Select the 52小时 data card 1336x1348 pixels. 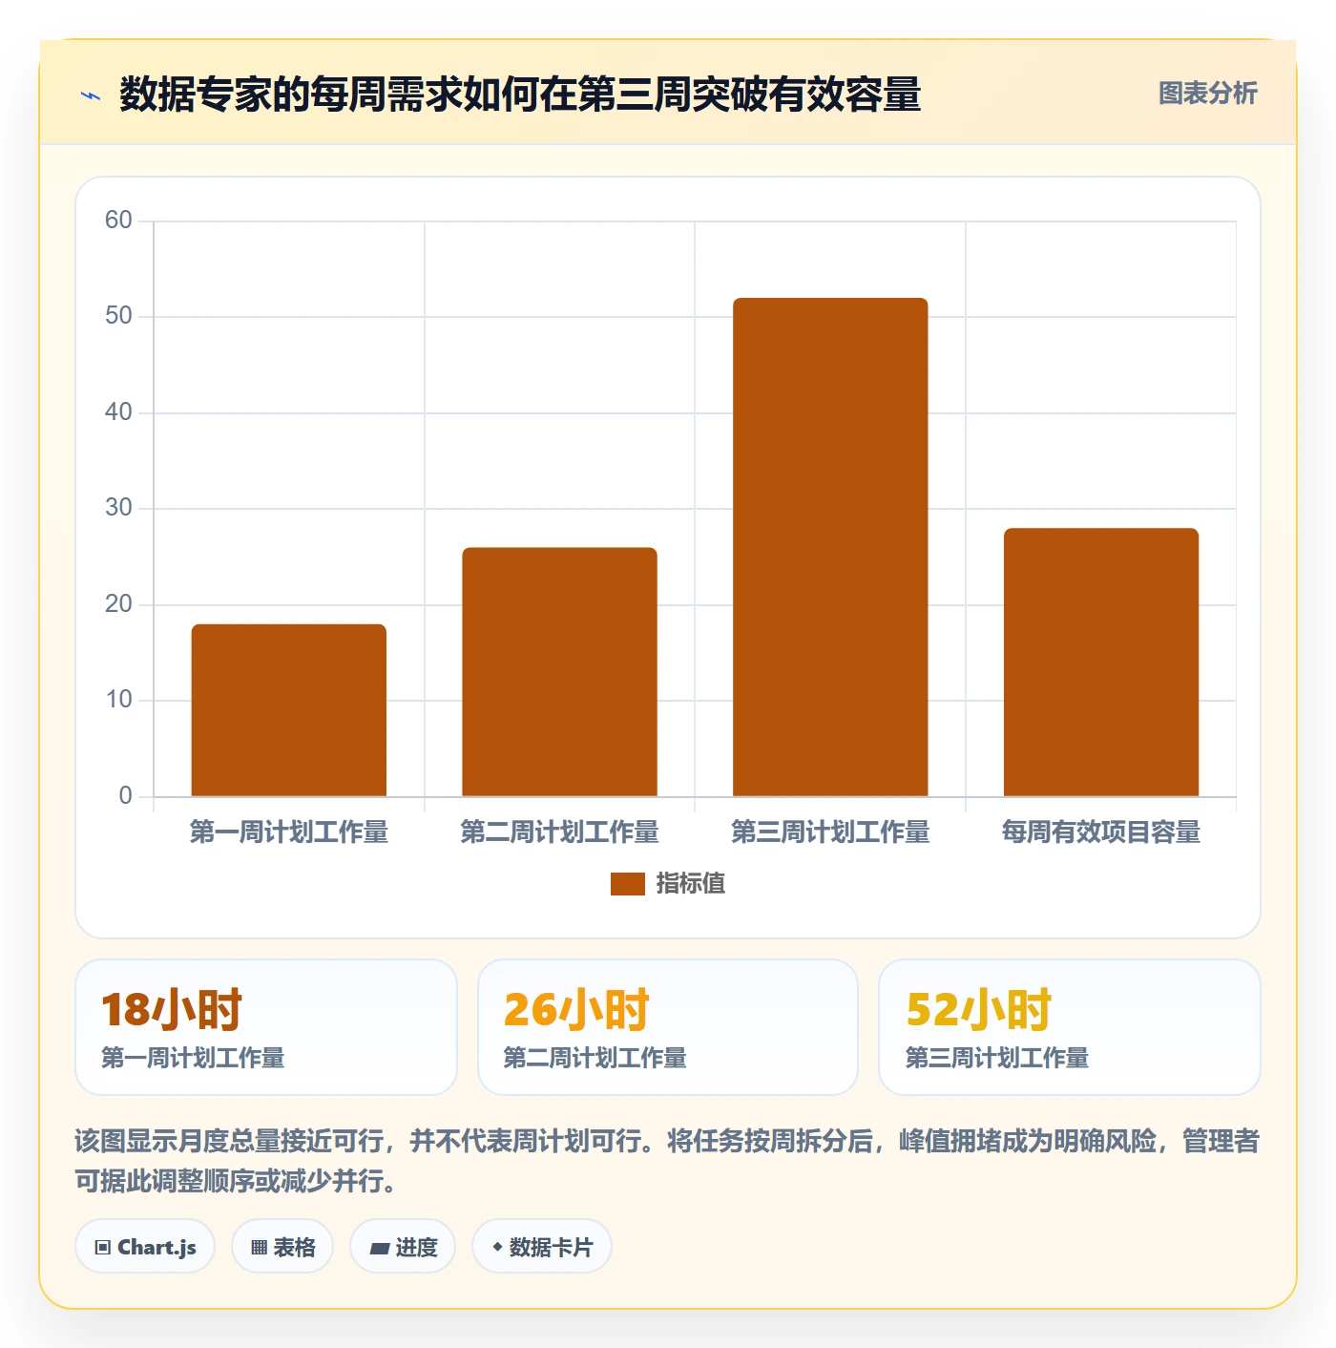1070,1027
